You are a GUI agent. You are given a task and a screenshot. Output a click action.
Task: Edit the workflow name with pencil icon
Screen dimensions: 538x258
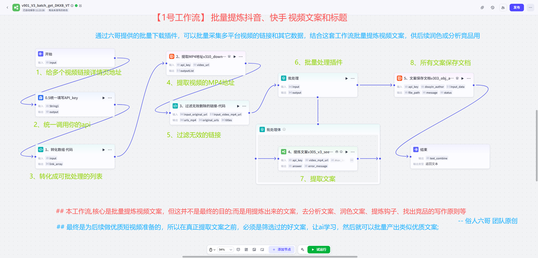coord(80,5)
